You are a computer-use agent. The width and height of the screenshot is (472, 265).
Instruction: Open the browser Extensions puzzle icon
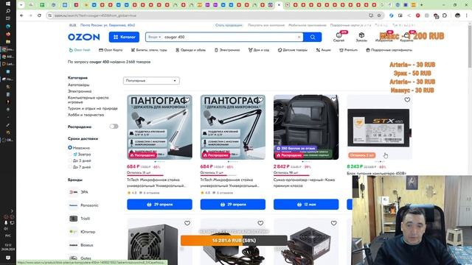click(x=445, y=15)
